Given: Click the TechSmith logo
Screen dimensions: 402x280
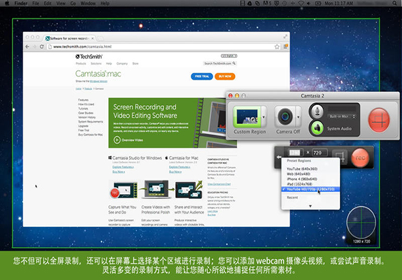Looking at the screenshot, I should tap(89, 57).
